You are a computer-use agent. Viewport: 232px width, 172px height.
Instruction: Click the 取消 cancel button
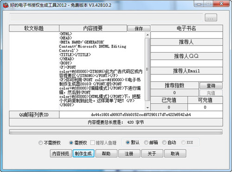(x=175, y=153)
